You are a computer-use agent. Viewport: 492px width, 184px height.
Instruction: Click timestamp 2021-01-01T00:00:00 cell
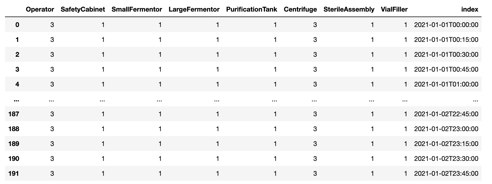click(446, 25)
